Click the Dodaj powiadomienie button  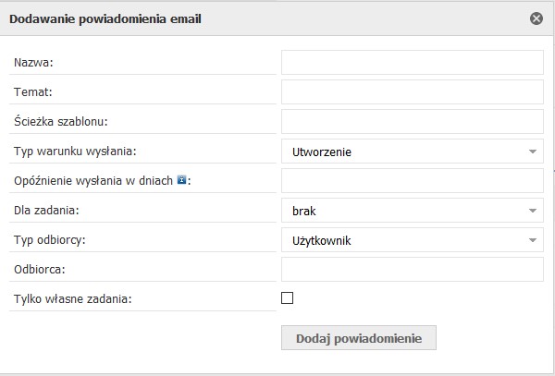coord(359,338)
